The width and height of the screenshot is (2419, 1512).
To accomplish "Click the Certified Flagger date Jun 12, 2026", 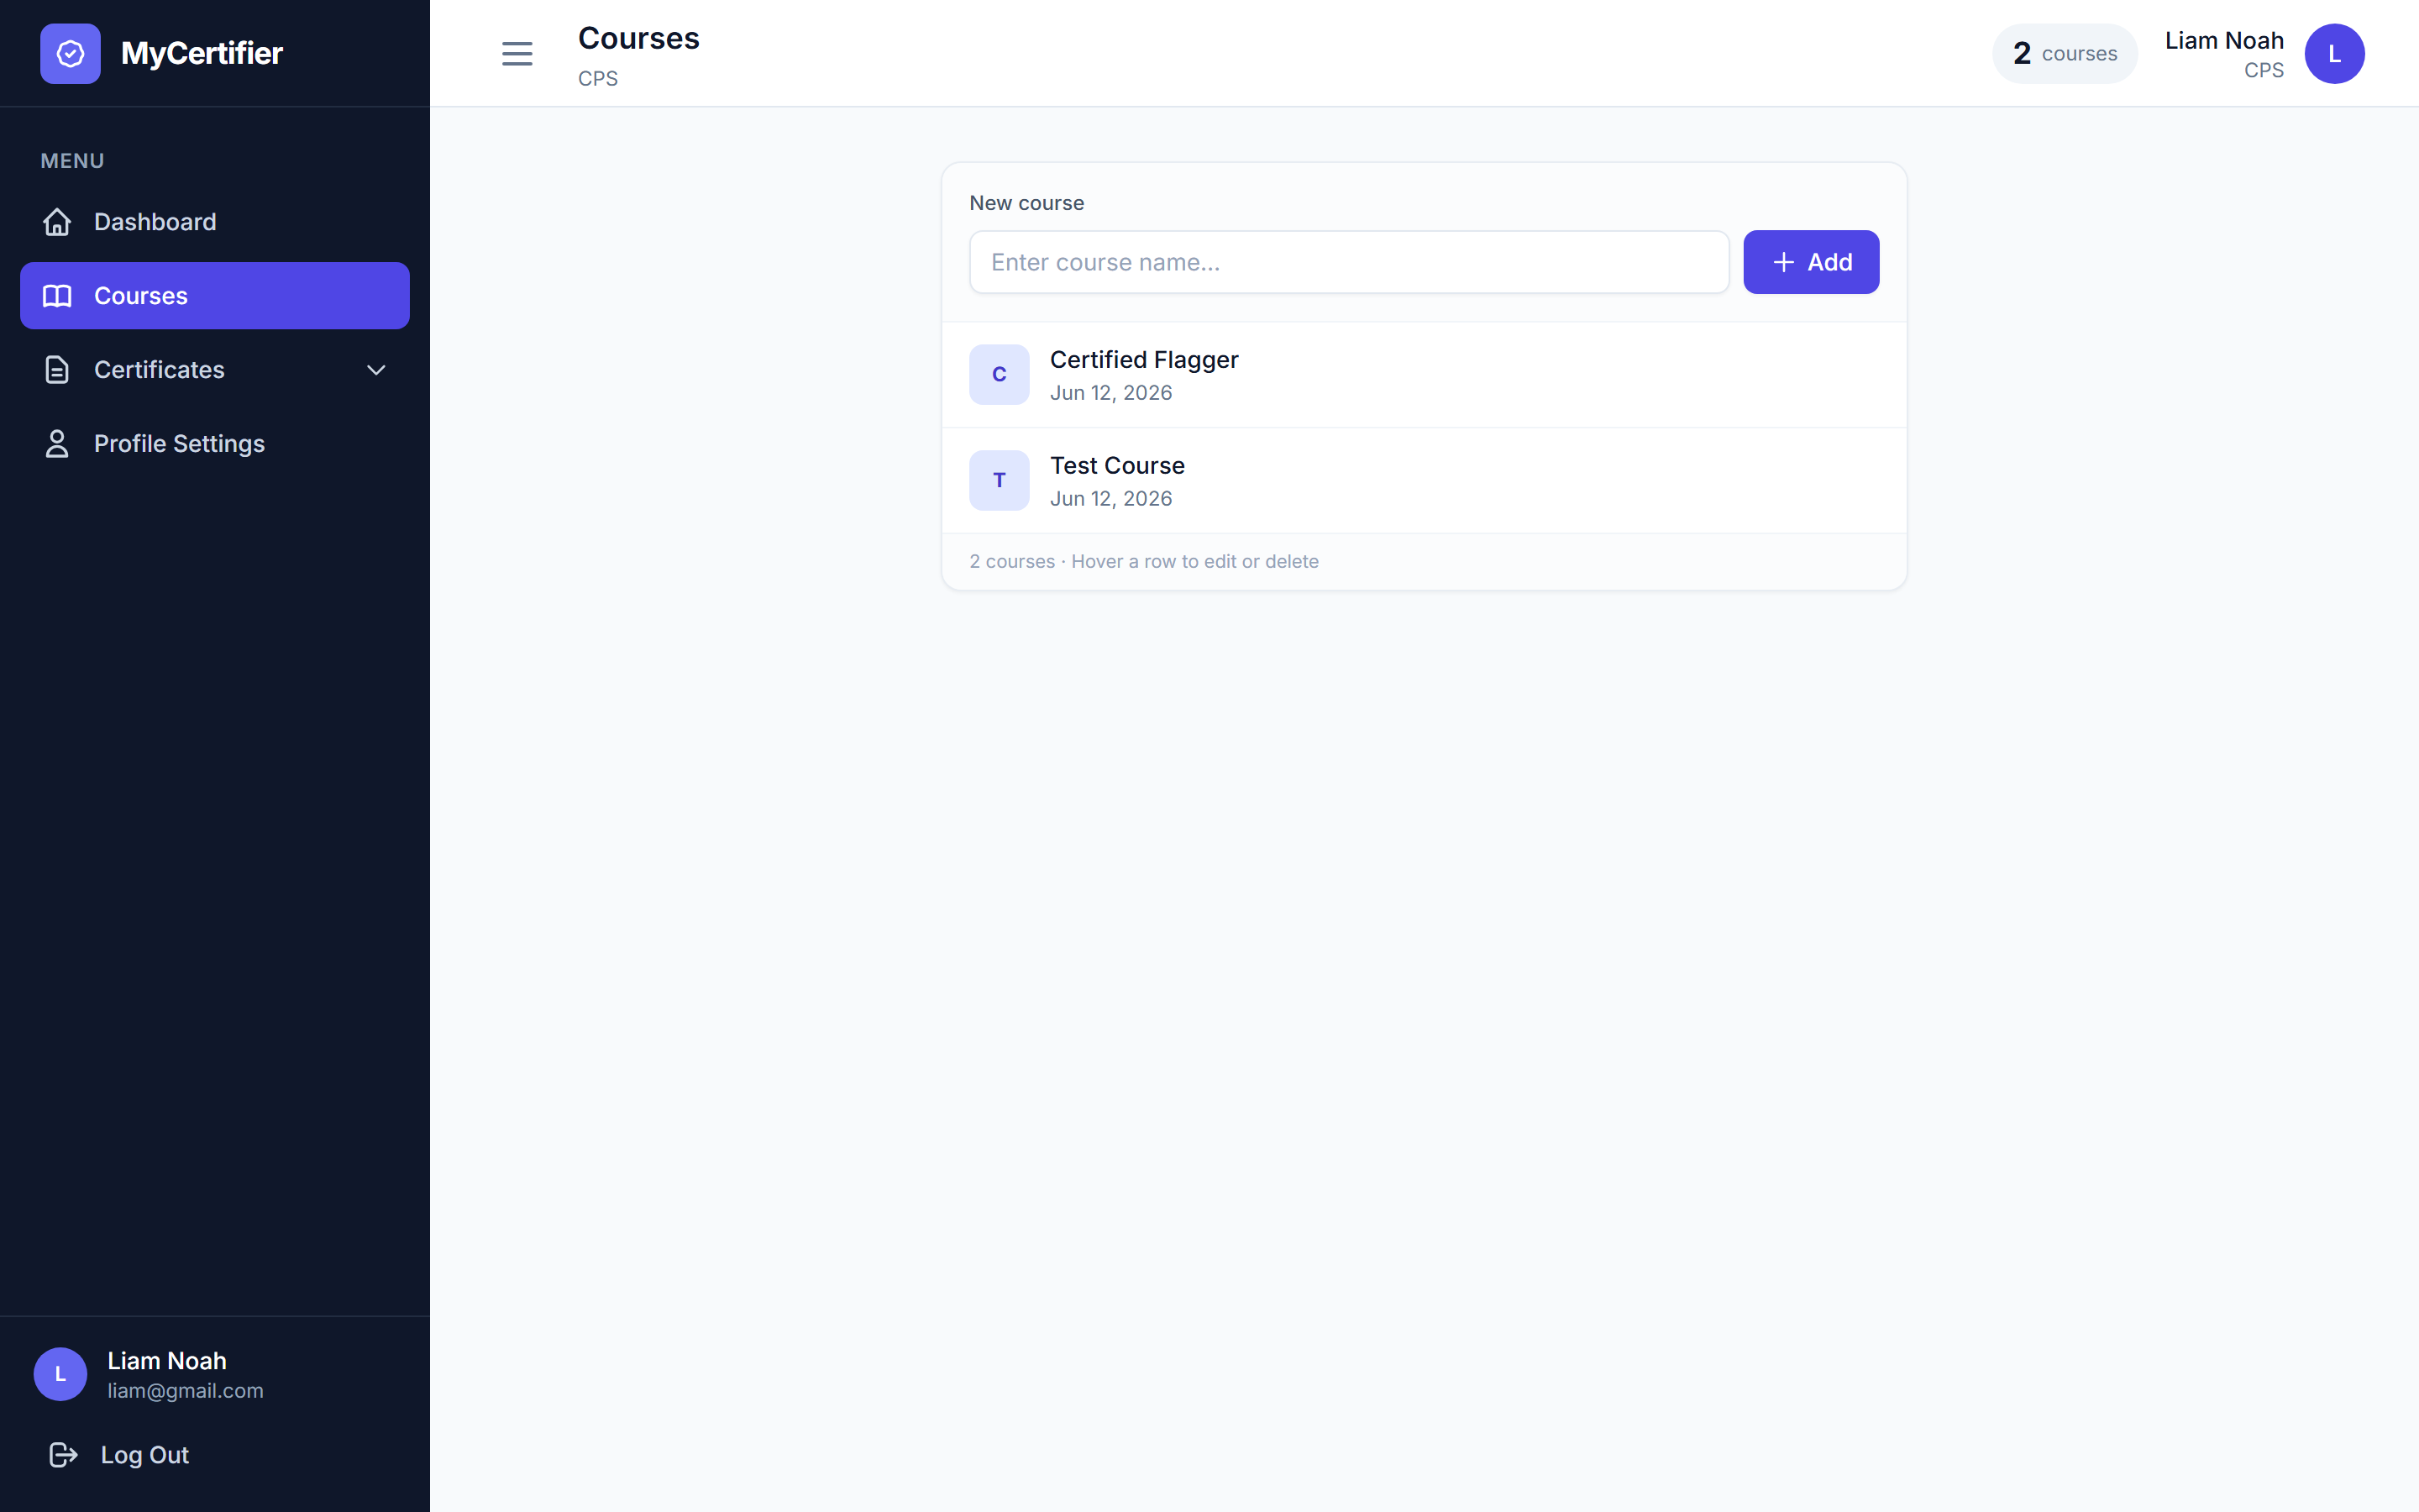I will click(1110, 393).
